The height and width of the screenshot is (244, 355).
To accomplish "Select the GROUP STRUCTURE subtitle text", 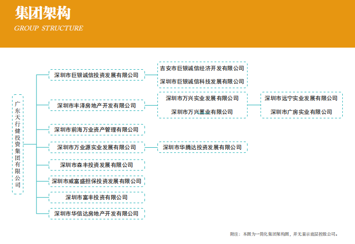I will (49, 28).
